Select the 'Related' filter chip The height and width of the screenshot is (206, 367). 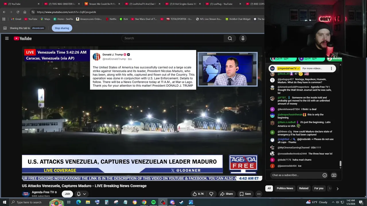click(x=304, y=189)
